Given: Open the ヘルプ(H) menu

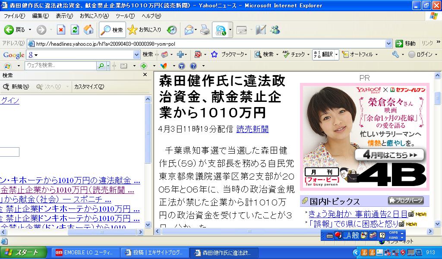Looking at the screenshot, I should [x=152, y=16].
